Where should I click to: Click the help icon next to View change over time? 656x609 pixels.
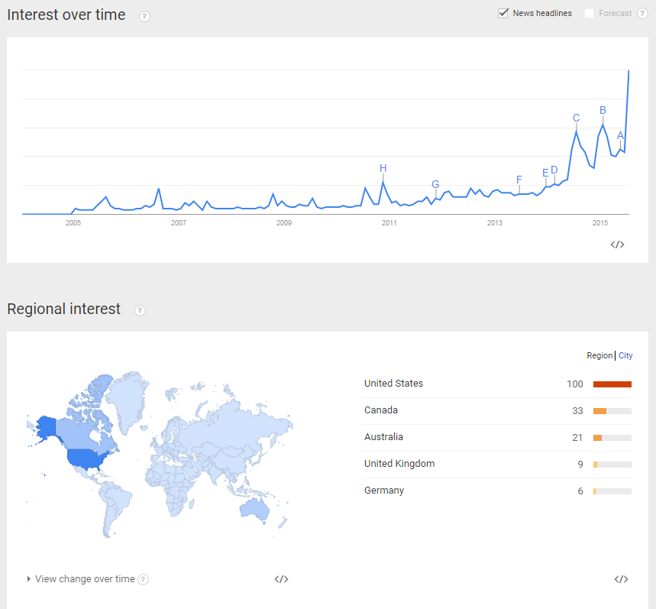point(143,579)
